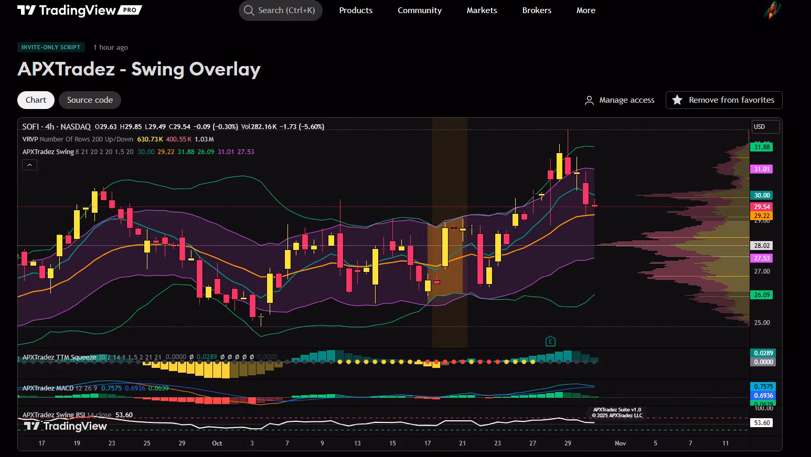Click the Remove from favorites button
Viewport: 811px width, 457px height.
pyautogui.click(x=731, y=100)
